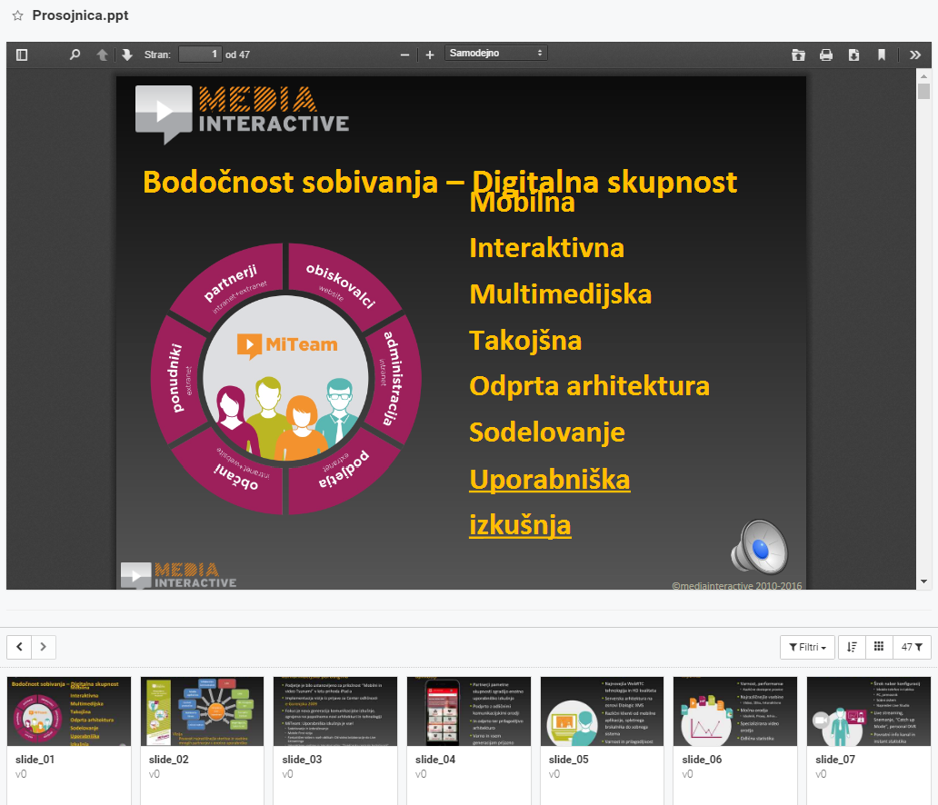Open the Filtri dropdown
The width and height of the screenshot is (938, 805).
[807, 647]
